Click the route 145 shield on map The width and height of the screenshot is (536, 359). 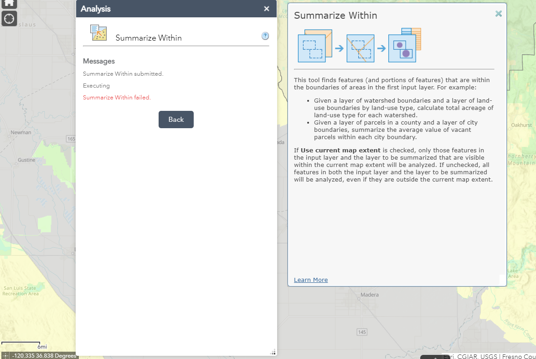point(362,332)
